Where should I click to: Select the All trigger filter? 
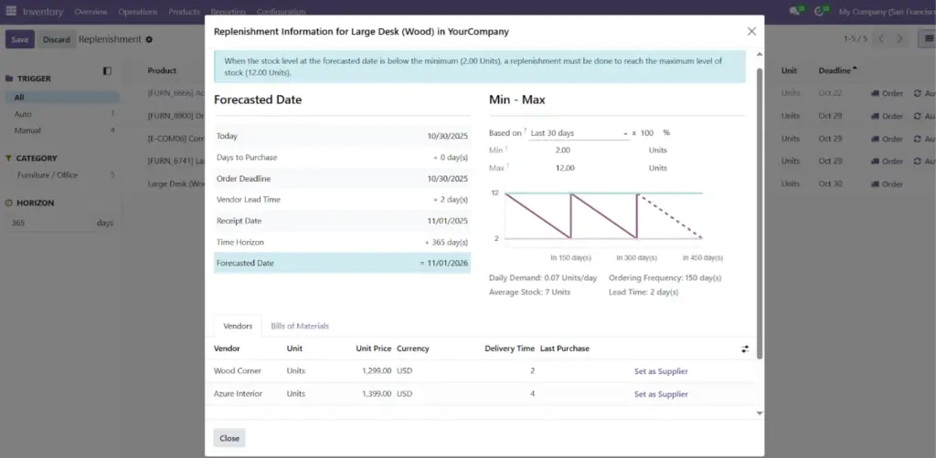62,97
